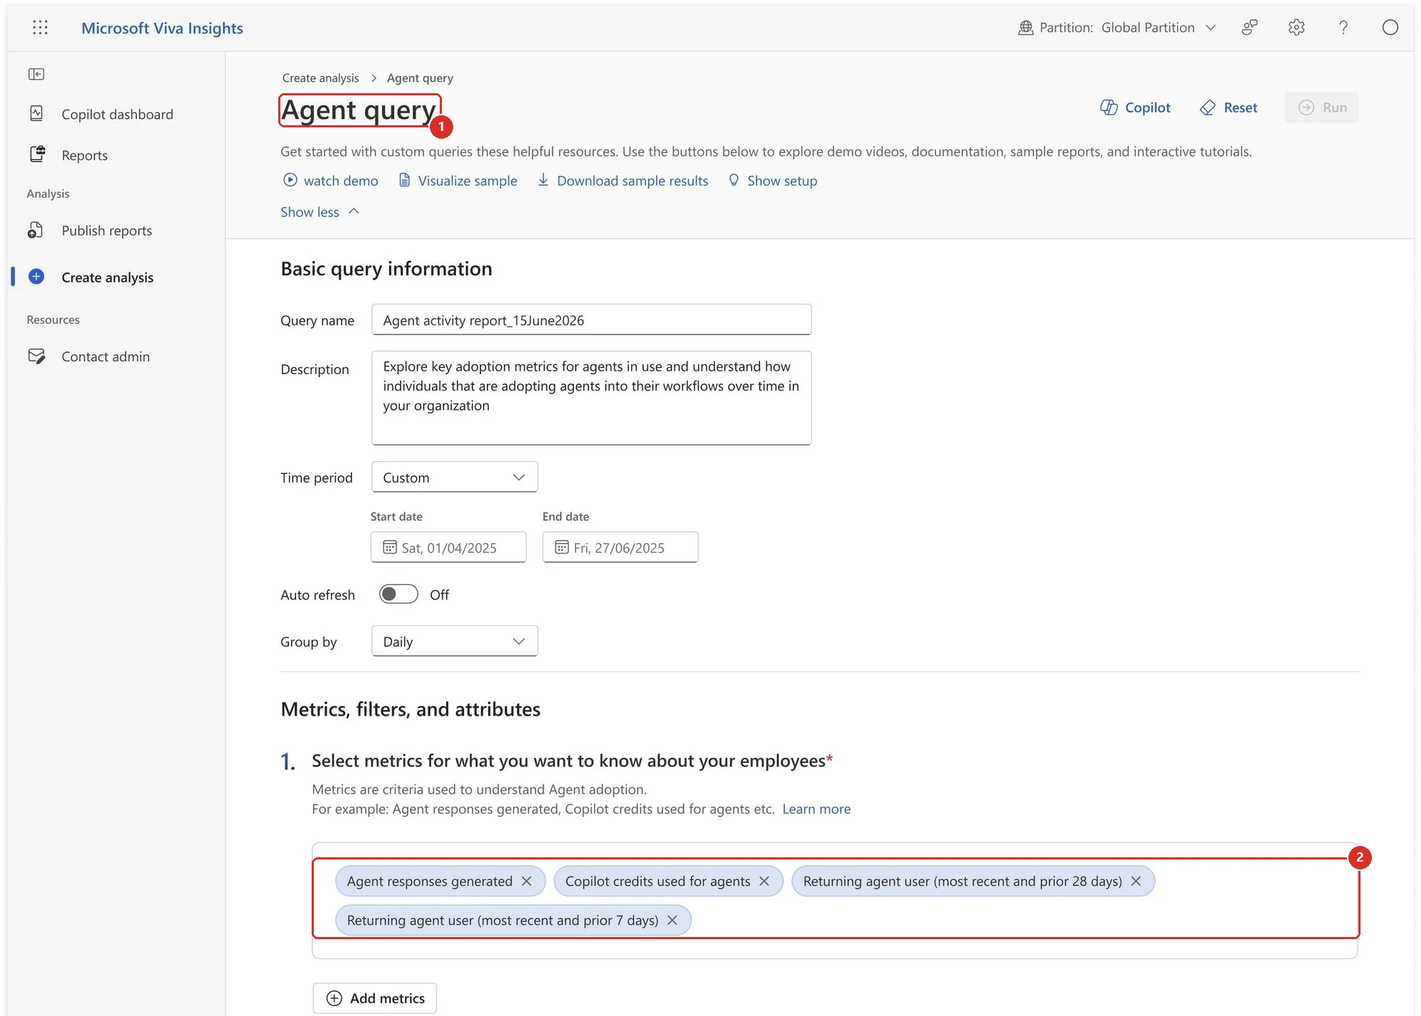Open the End date picker

click(620, 547)
